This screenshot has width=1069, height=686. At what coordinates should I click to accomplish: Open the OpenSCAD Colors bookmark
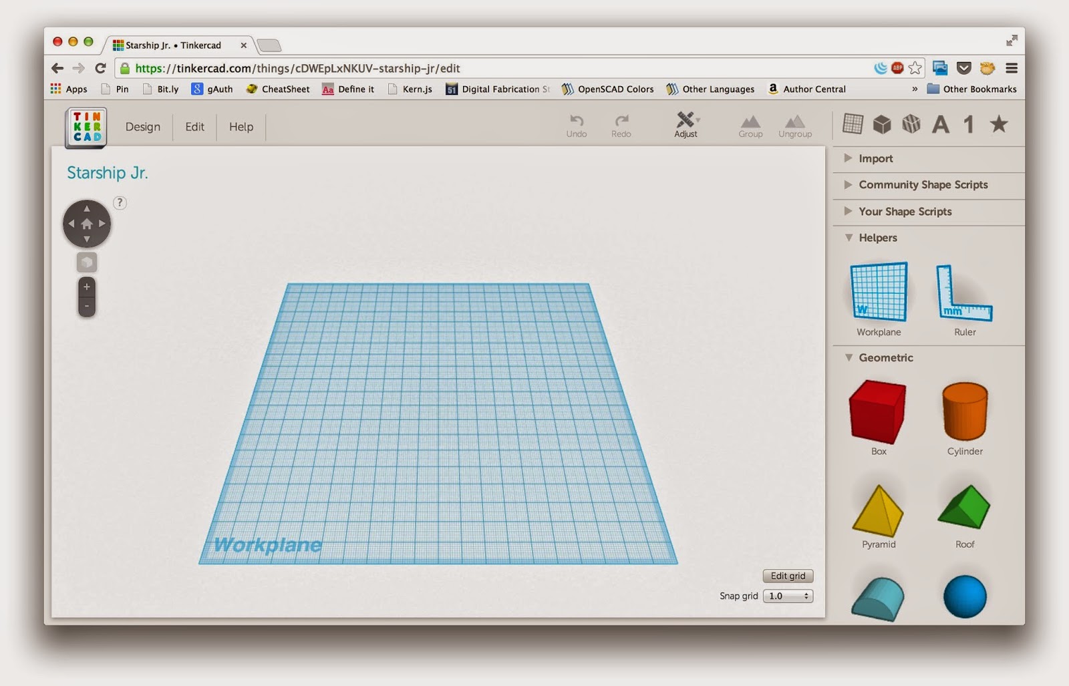click(x=608, y=89)
